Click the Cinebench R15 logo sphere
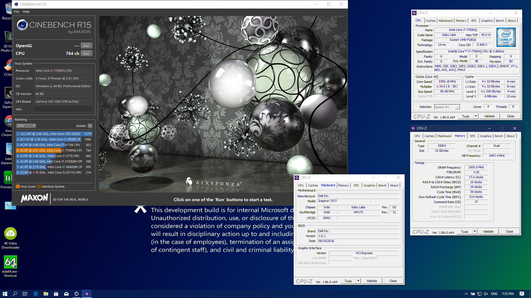This screenshot has height=298, width=531. pos(22,25)
